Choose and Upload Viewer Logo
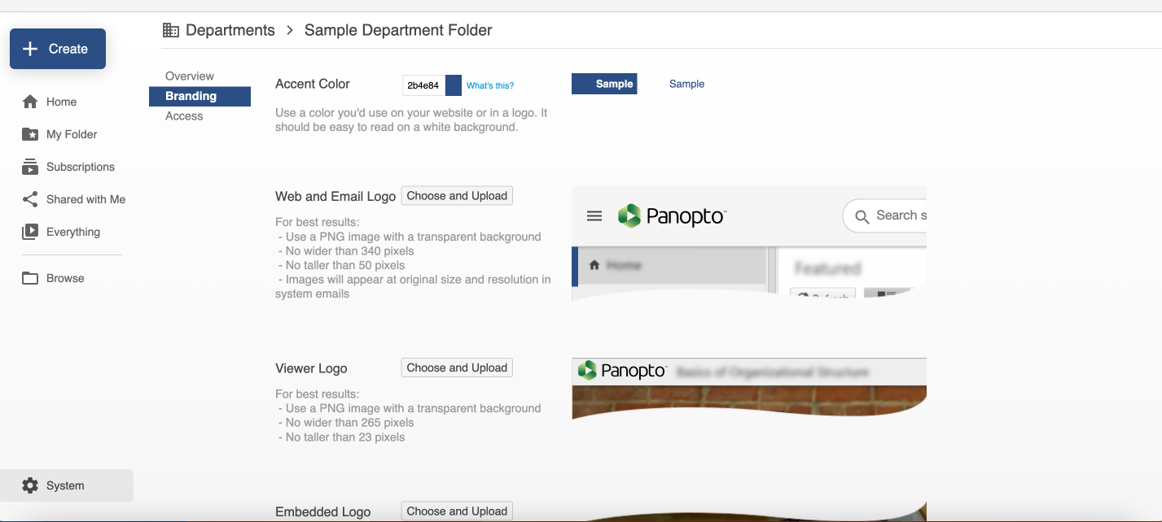Screen dimensions: 1162x522 pos(457,368)
